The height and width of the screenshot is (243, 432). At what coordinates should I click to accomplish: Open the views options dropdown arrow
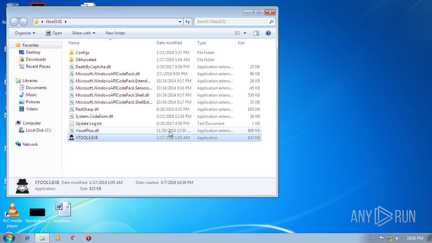point(245,33)
